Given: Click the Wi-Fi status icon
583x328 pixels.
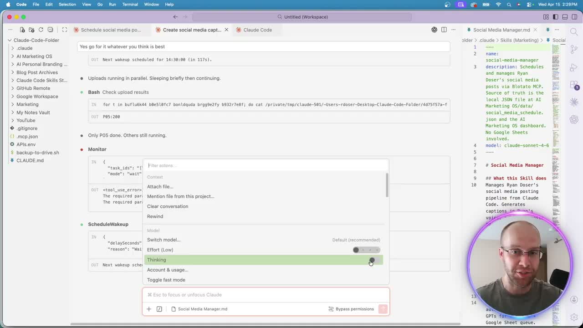Looking at the screenshot, I should tap(498, 4).
